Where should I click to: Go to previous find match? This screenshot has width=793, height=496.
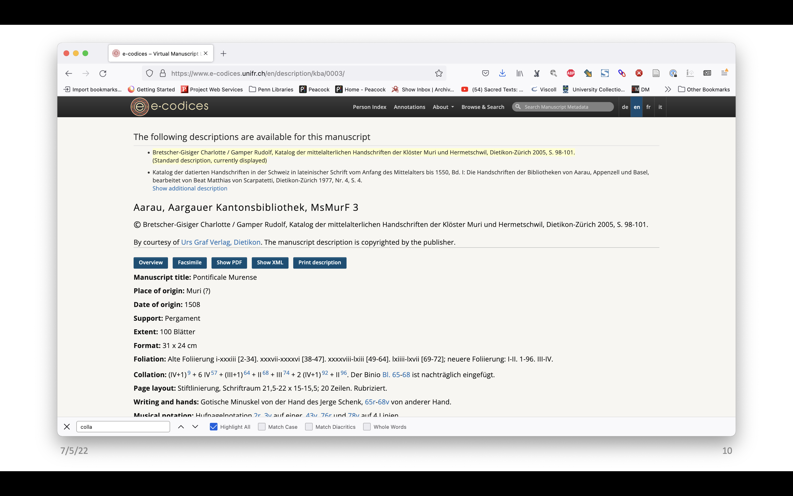coord(181,427)
